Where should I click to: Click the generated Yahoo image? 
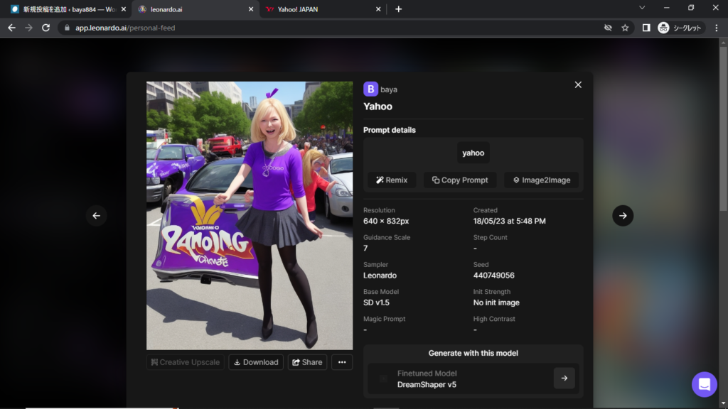click(250, 215)
